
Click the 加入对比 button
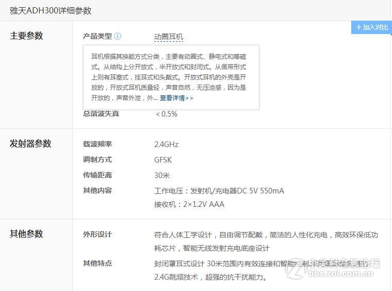(x=371, y=27)
